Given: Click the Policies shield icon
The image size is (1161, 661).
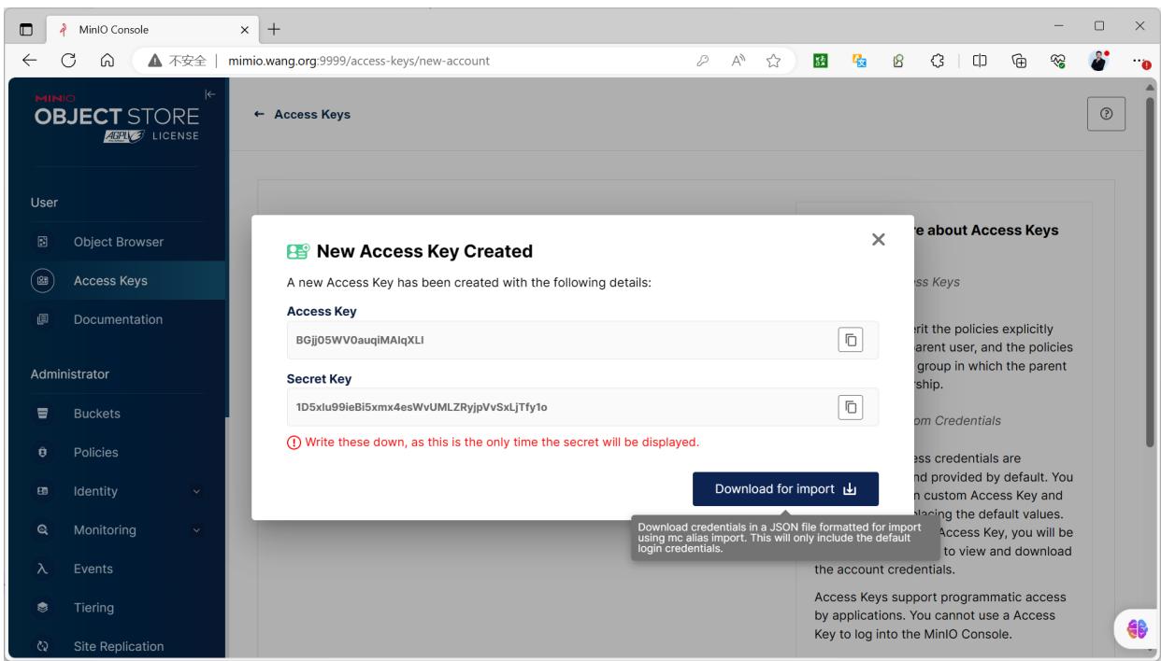Looking at the screenshot, I should point(42,452).
